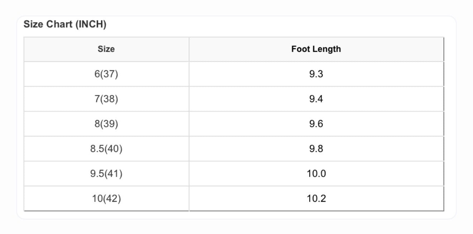473x234 pixels.
Task: Click the 10(42) size cell
Action: 106,199
